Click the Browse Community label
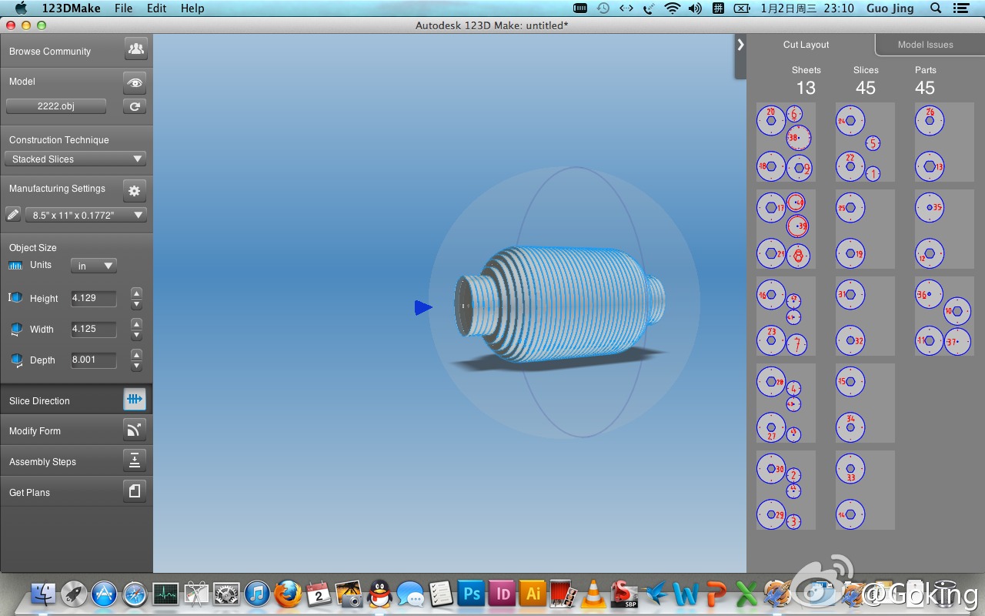Image resolution: width=985 pixels, height=616 pixels. (x=50, y=52)
